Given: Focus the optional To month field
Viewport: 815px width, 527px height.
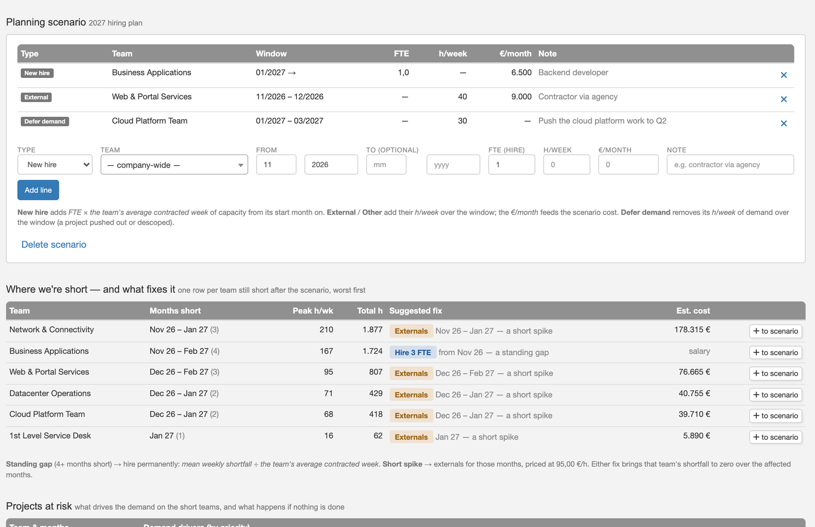Looking at the screenshot, I should tap(386, 165).
